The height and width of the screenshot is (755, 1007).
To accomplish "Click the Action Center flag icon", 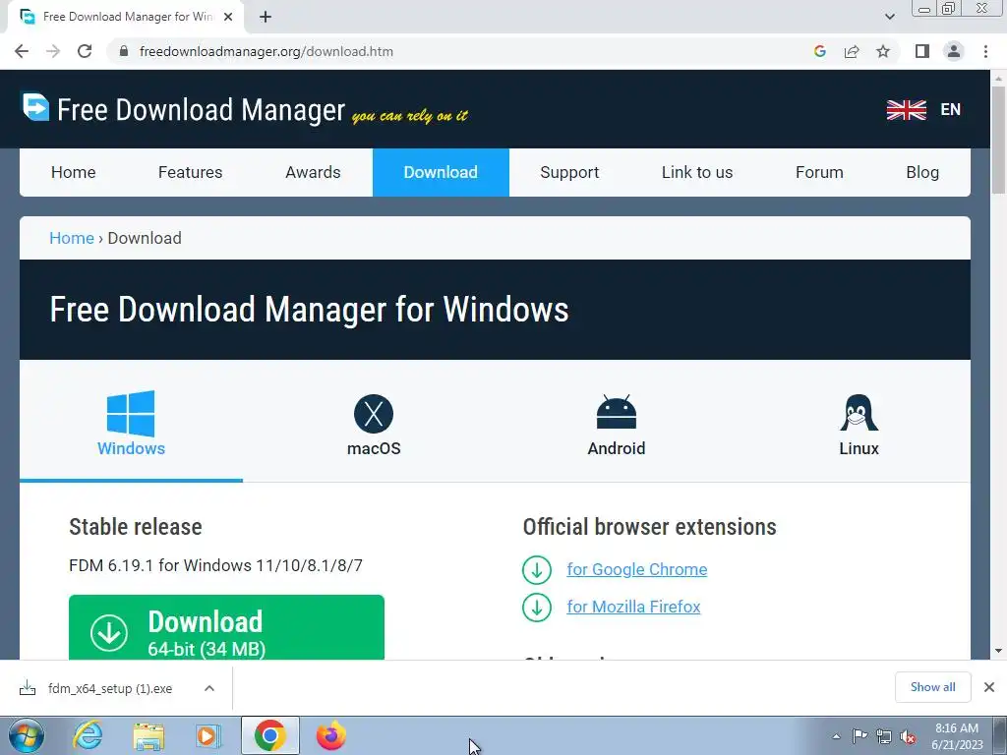I will pyautogui.click(x=859, y=736).
